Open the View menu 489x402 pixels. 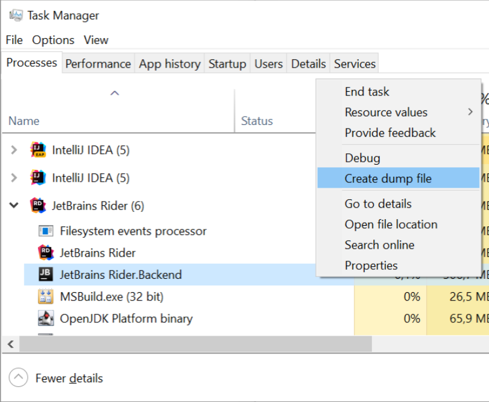pos(96,40)
